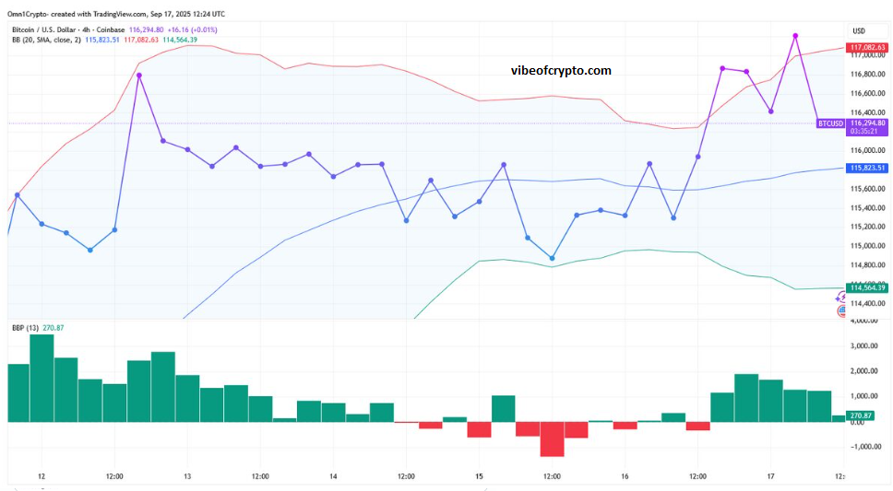Click the blue 115,823.51 basis price label
Viewport: 893px width, 491px height.
867,168
